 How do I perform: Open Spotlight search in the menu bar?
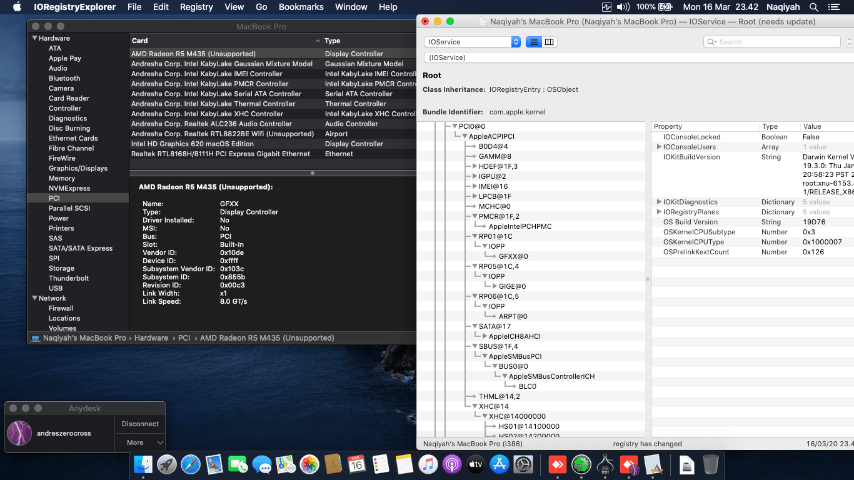(x=814, y=7)
